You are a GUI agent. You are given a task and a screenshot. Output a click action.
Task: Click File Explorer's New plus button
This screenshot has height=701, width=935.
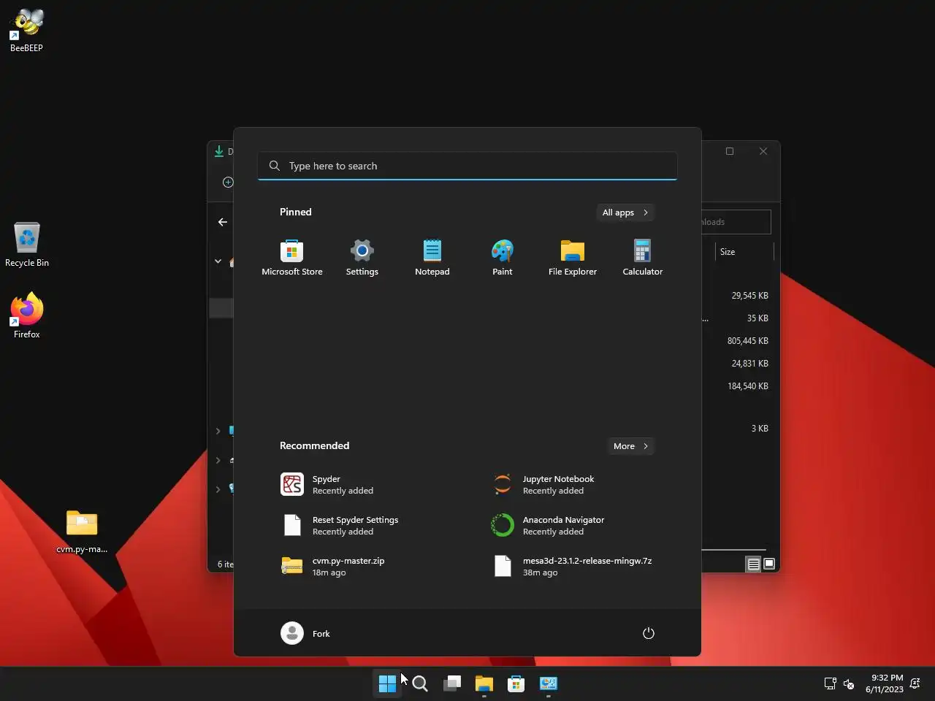(227, 182)
